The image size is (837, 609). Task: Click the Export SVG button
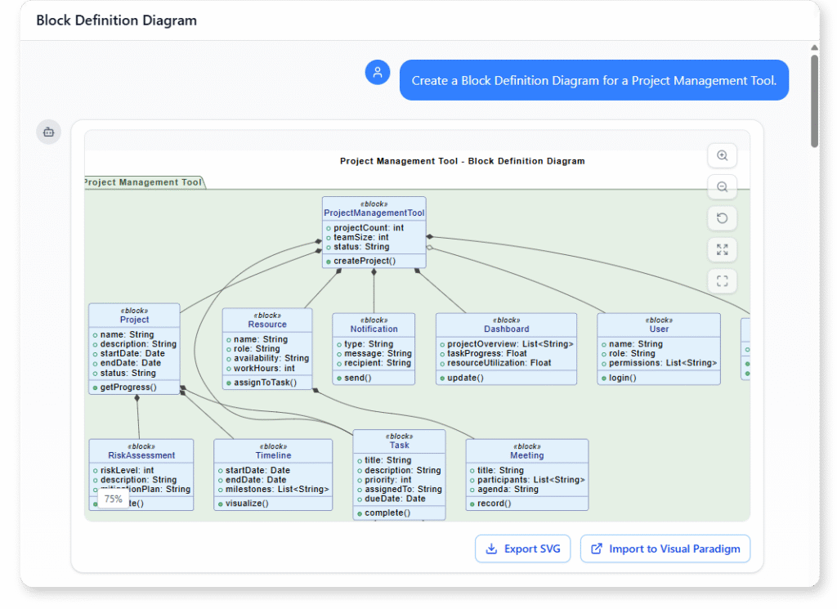tap(522, 549)
